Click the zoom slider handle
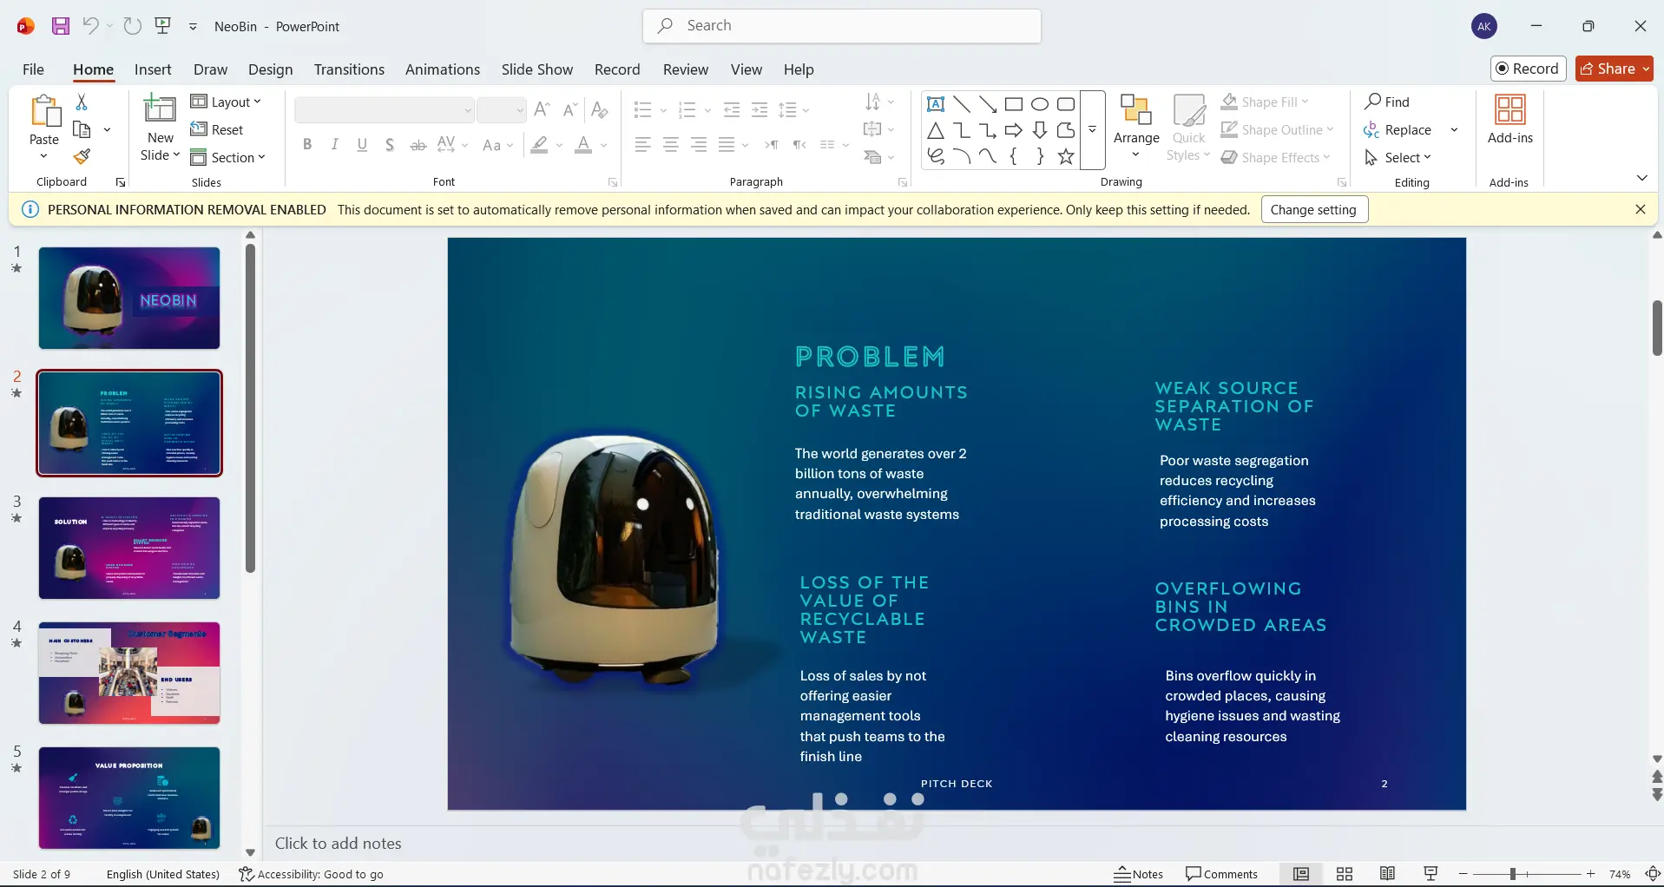 (1512, 874)
